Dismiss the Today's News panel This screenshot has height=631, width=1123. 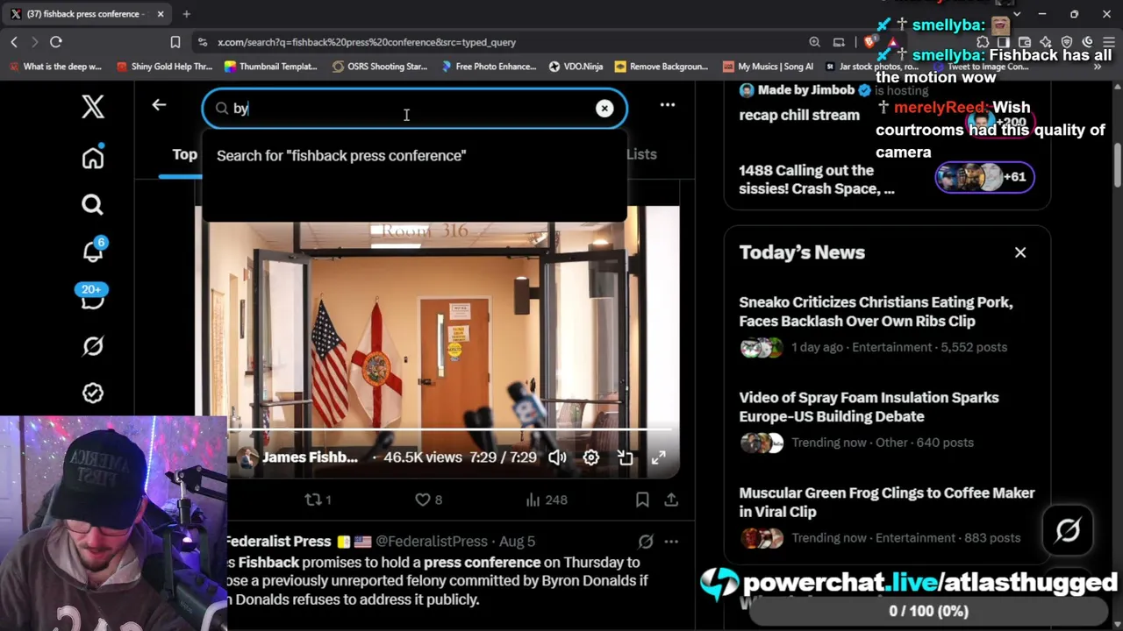1020,252
